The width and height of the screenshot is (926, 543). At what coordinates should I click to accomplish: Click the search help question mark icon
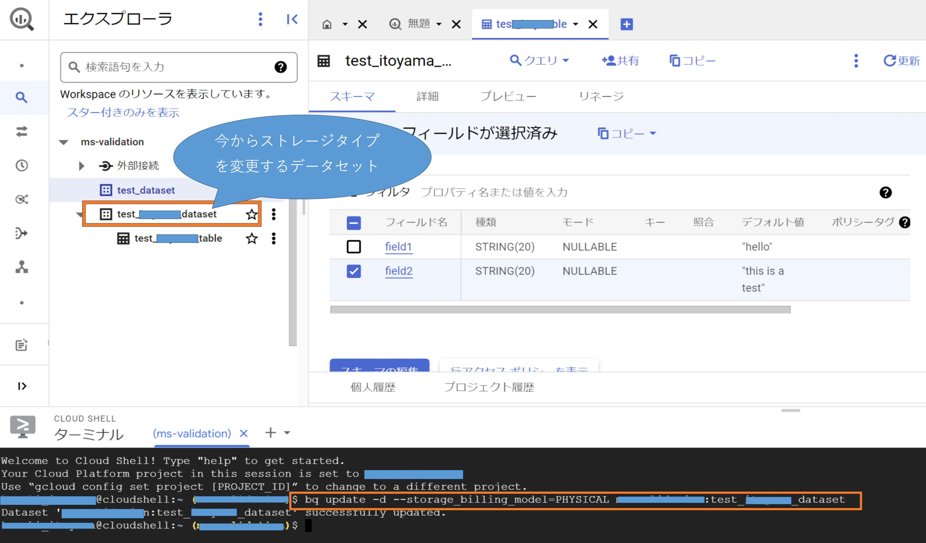(281, 67)
